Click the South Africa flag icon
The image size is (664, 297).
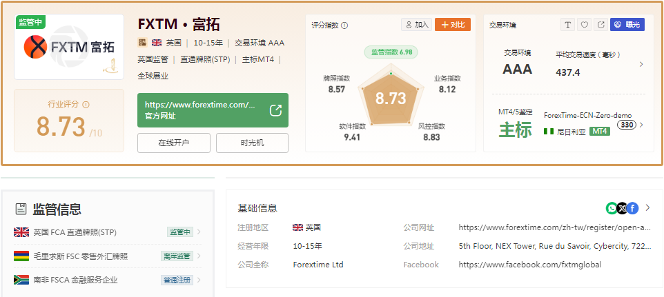point(21,280)
